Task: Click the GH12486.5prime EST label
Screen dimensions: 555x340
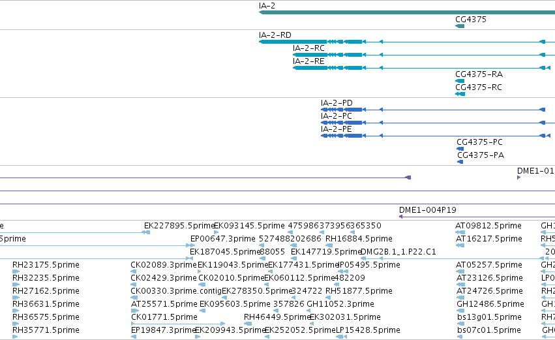Action: tap(490, 304)
